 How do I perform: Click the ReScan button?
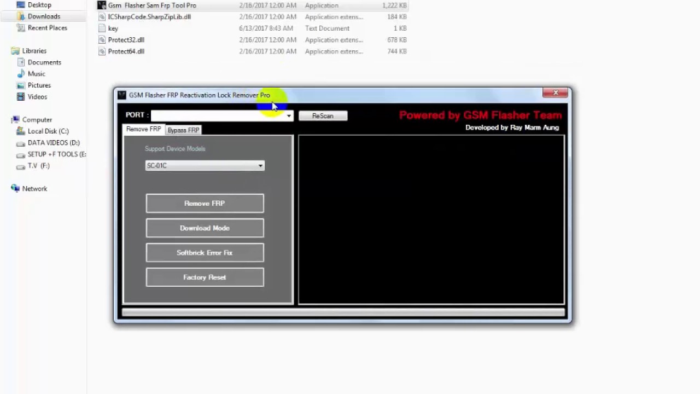(323, 115)
